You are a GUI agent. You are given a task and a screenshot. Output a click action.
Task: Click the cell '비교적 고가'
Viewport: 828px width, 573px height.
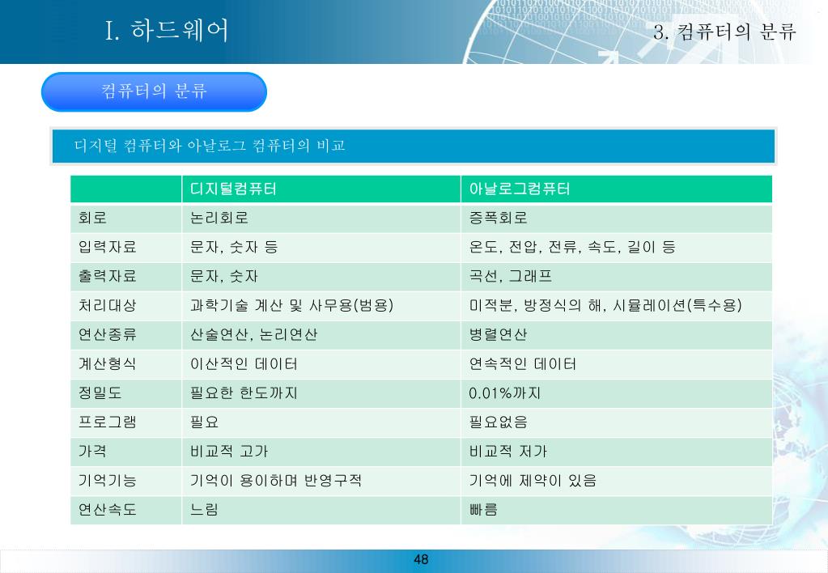(x=321, y=452)
